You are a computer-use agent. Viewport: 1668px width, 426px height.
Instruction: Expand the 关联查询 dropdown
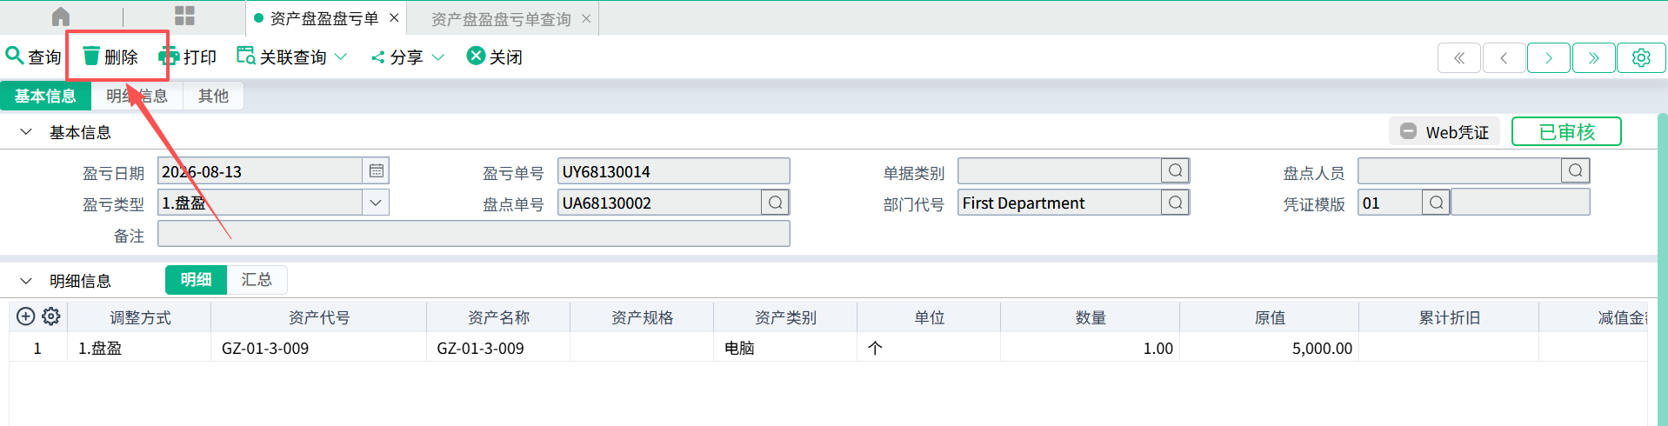292,57
